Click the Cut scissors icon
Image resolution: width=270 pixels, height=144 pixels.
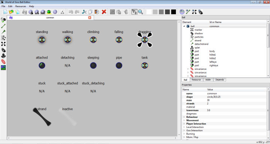84,12
